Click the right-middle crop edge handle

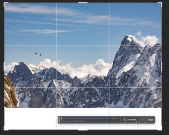click(161, 66)
